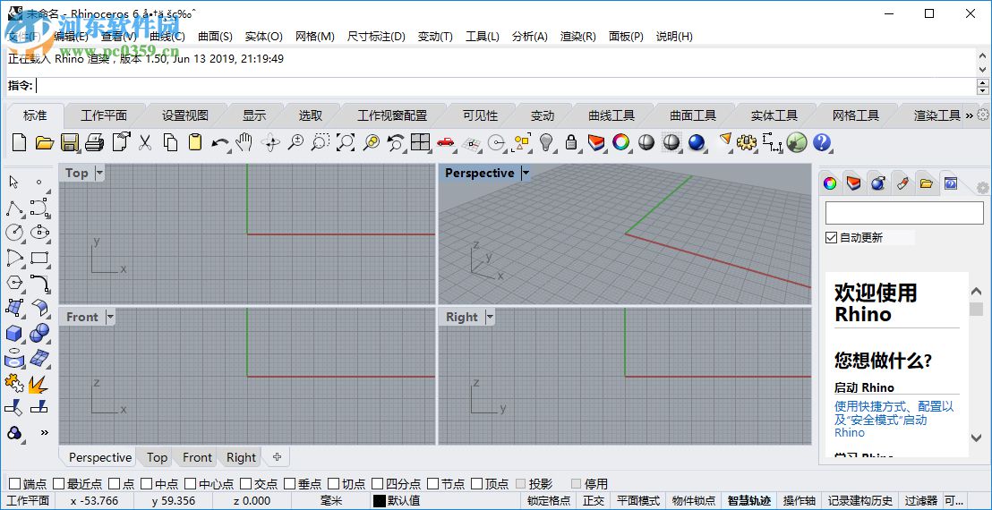The height and width of the screenshot is (510, 992).
Task: Click the color wheel panel tab
Action: tap(830, 183)
